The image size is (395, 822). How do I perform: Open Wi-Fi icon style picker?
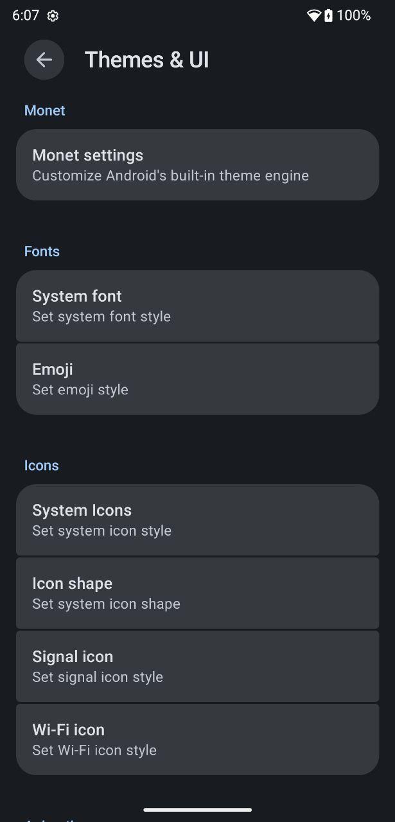(197, 739)
